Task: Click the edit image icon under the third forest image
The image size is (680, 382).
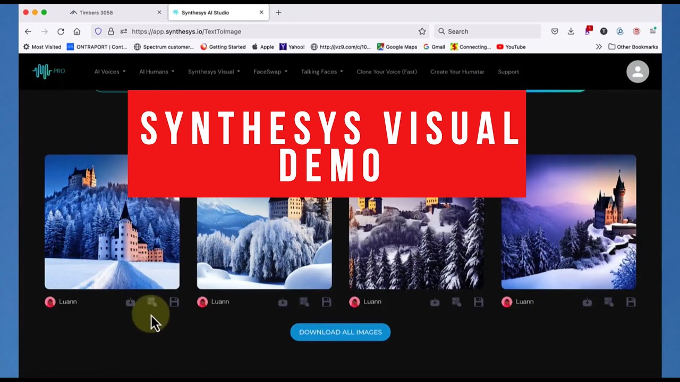Action: (x=456, y=302)
